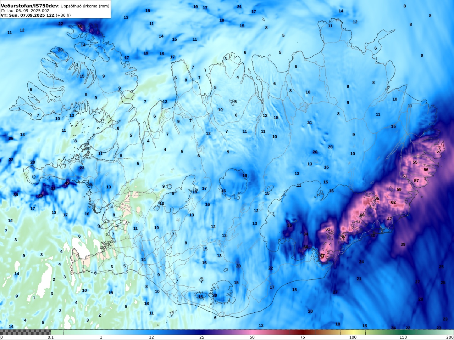This screenshot has width=454, height=340.
Task: Click the precipitation value 36 on the map
Action: [306, 247]
